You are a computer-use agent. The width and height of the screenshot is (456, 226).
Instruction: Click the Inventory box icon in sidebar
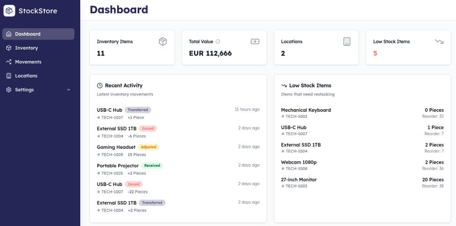(9, 48)
